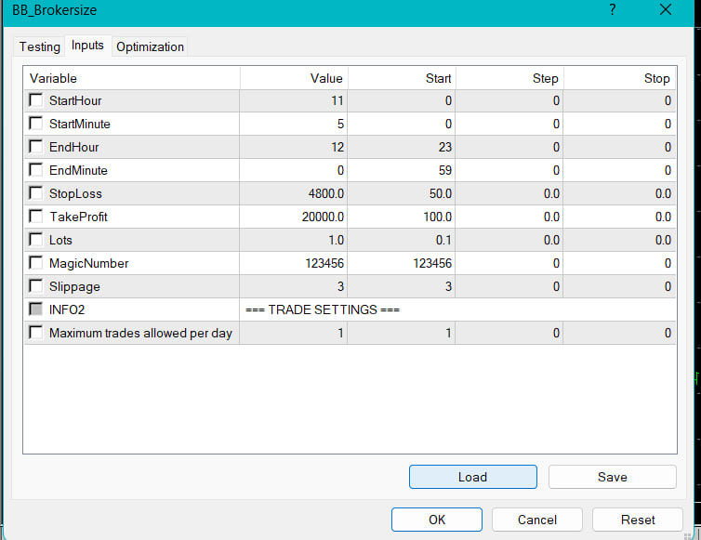
Task: Click the TakeProfit value cell 20000.0
Action: pos(294,217)
